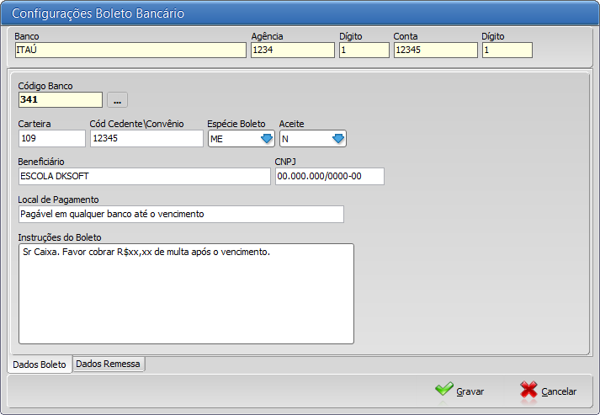Open the Espécie Boleto combo box showing ME
The image size is (600, 415).
pos(241,139)
